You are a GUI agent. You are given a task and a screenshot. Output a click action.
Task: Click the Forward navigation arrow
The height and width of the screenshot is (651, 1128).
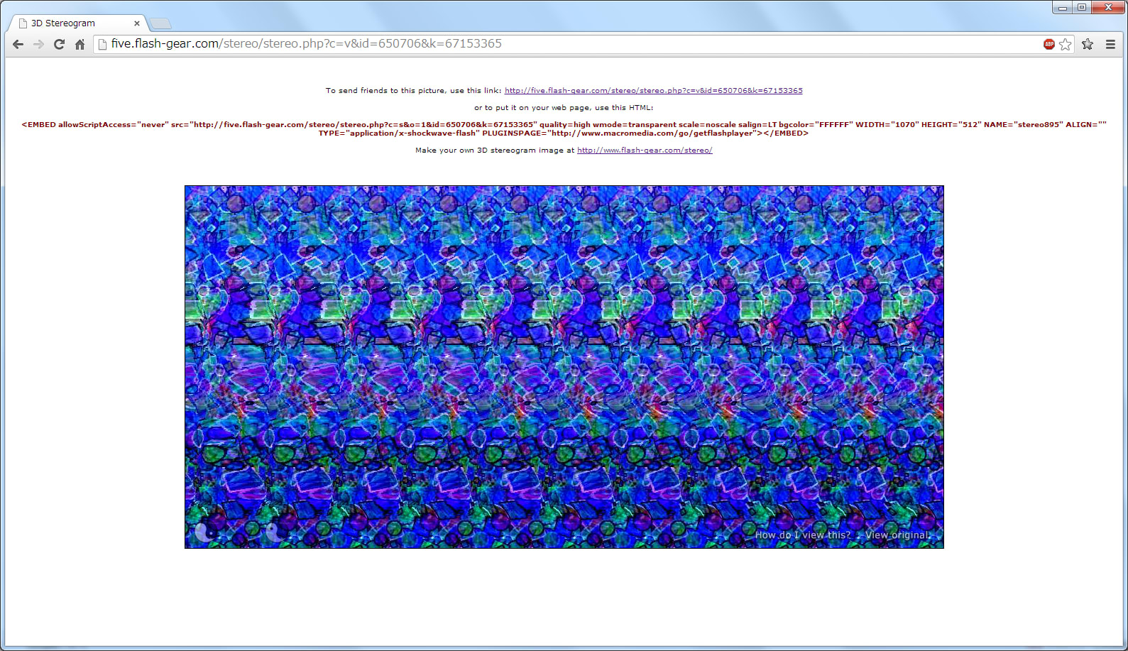(39, 44)
